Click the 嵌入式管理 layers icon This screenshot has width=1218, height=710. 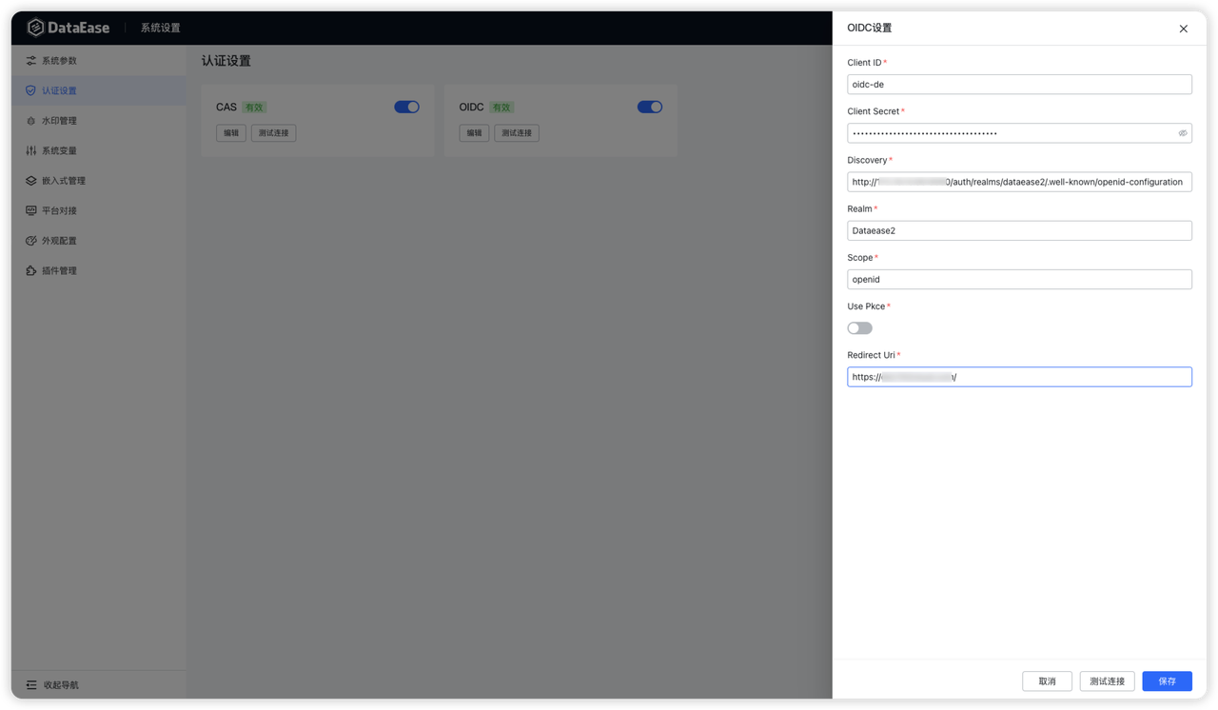click(x=30, y=181)
